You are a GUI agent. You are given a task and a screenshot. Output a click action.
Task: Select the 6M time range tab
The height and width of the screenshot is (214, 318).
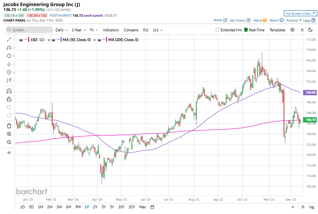pos(68,207)
